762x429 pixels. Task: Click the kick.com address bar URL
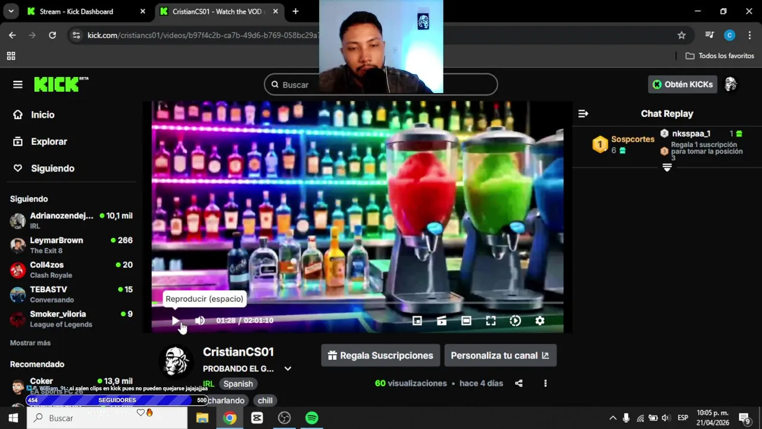[202, 35]
